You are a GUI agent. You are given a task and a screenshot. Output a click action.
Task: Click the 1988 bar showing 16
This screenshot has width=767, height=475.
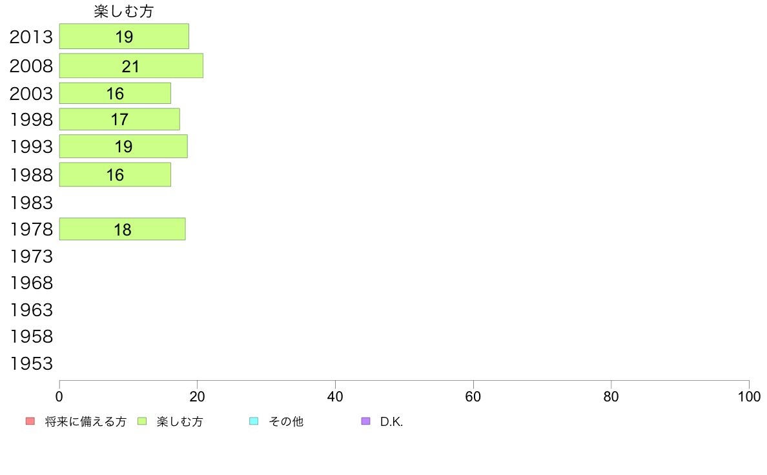[x=115, y=175]
